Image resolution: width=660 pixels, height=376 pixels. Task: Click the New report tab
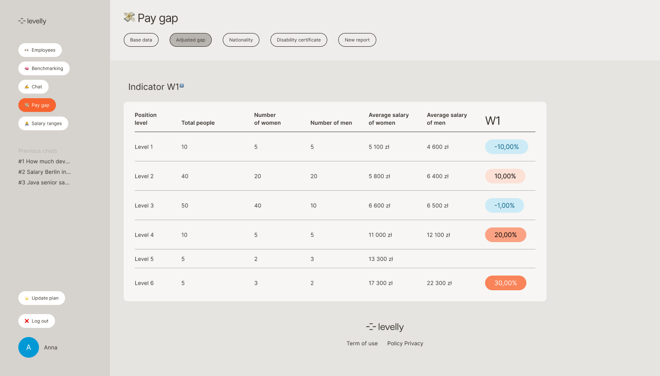(x=357, y=40)
